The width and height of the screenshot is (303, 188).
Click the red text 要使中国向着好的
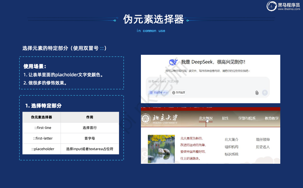coord(193,151)
